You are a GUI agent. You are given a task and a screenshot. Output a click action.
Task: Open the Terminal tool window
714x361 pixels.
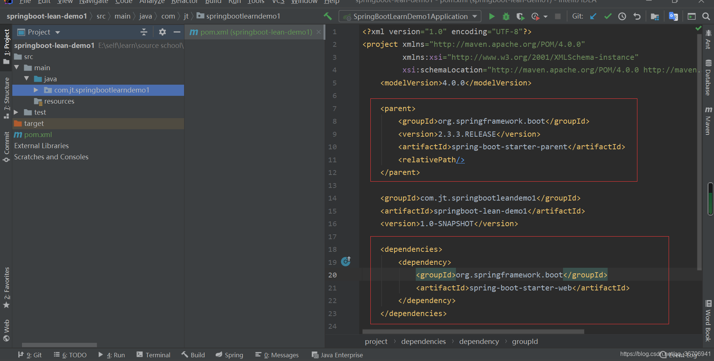[153, 355]
